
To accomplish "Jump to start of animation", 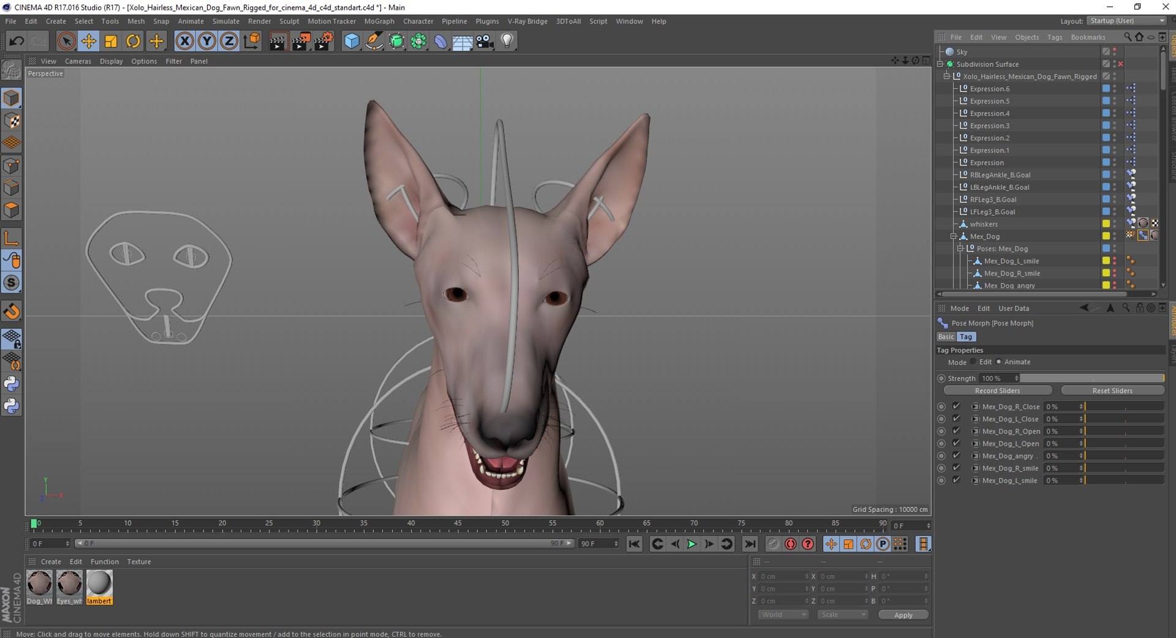I will coord(634,544).
